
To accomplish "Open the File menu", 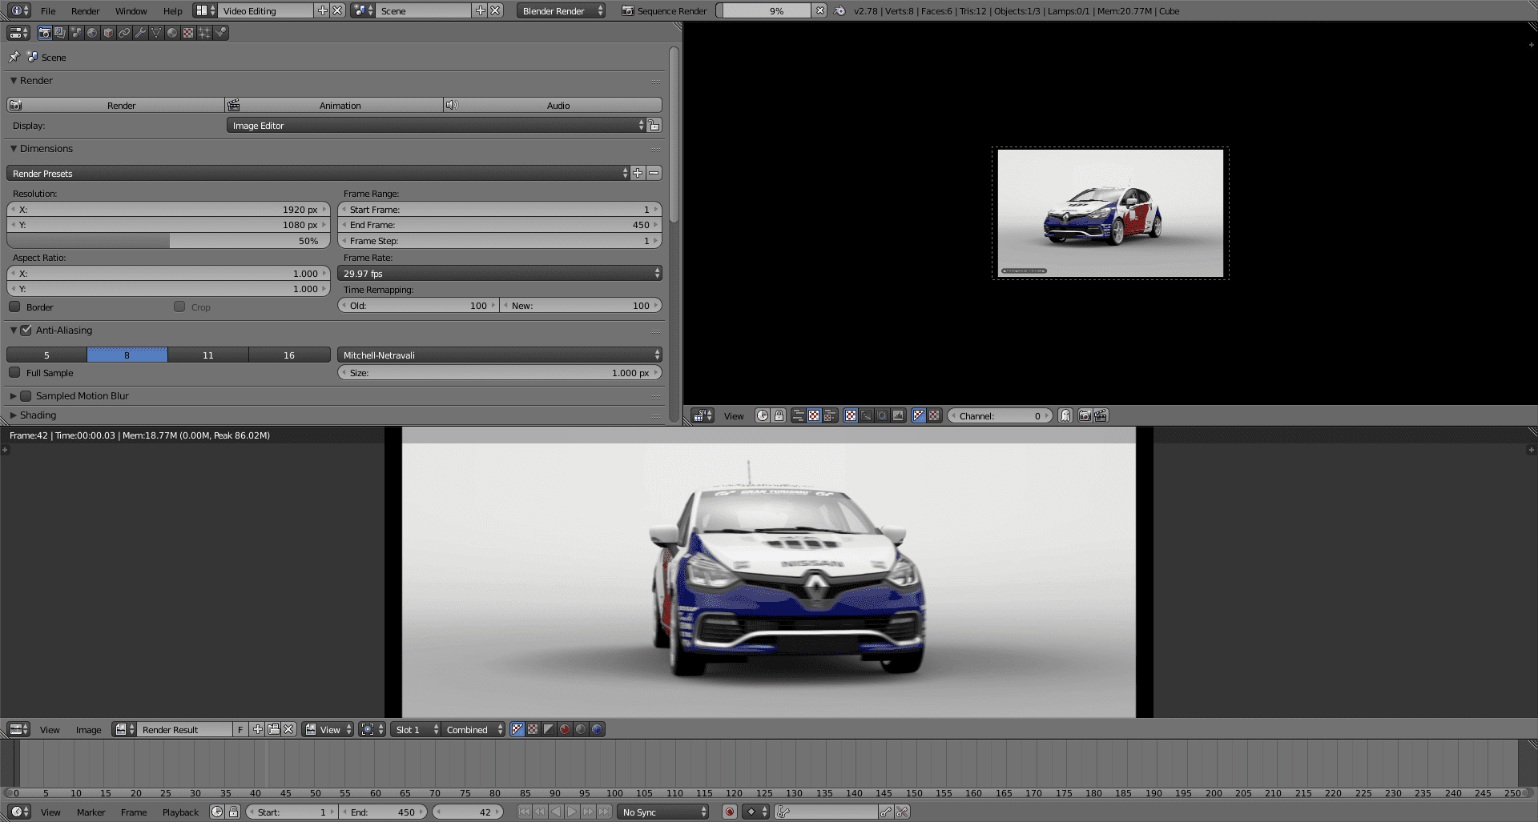I will click(x=48, y=11).
